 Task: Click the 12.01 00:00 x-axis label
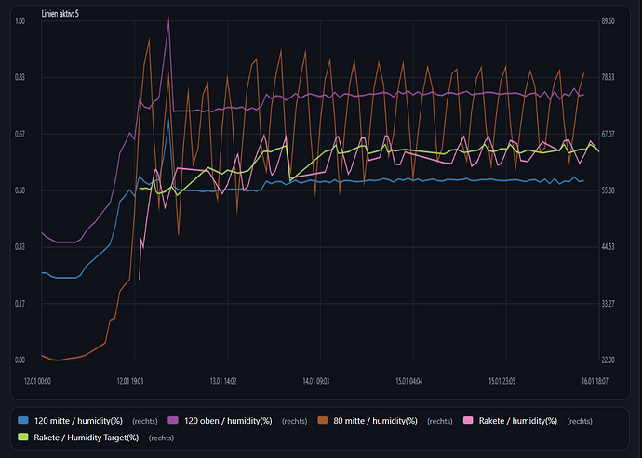point(38,380)
